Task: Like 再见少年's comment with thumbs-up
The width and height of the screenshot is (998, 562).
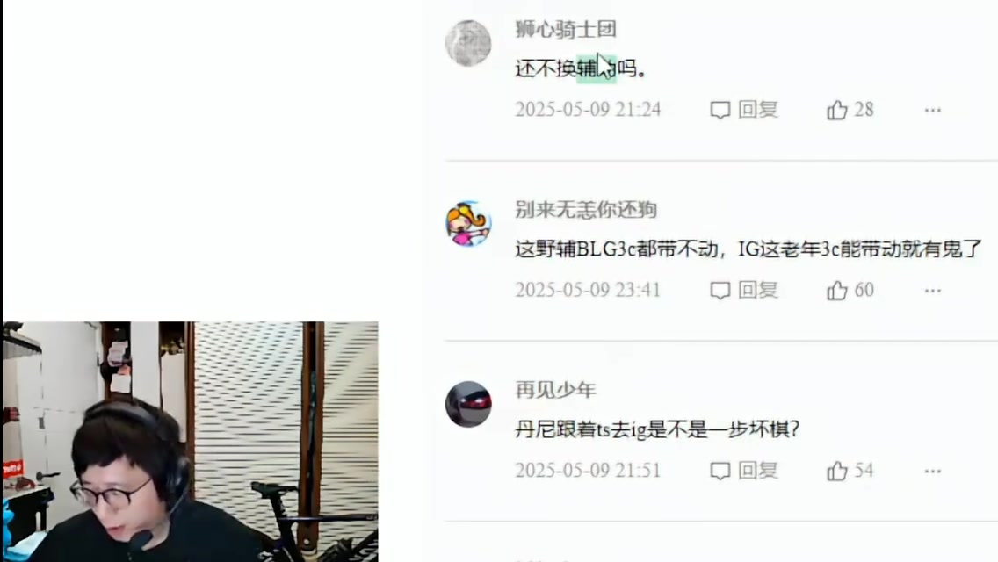Action: click(837, 471)
